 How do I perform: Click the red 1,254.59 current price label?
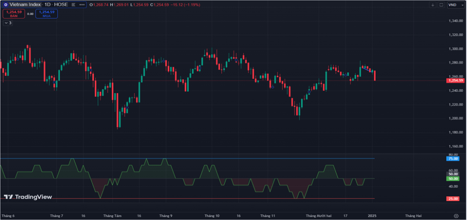(455, 80)
